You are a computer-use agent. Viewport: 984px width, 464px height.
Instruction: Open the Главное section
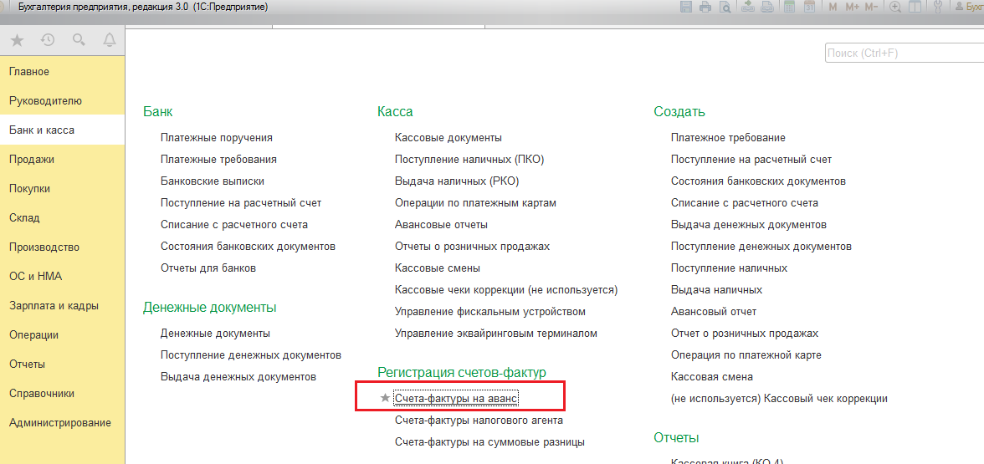point(63,72)
